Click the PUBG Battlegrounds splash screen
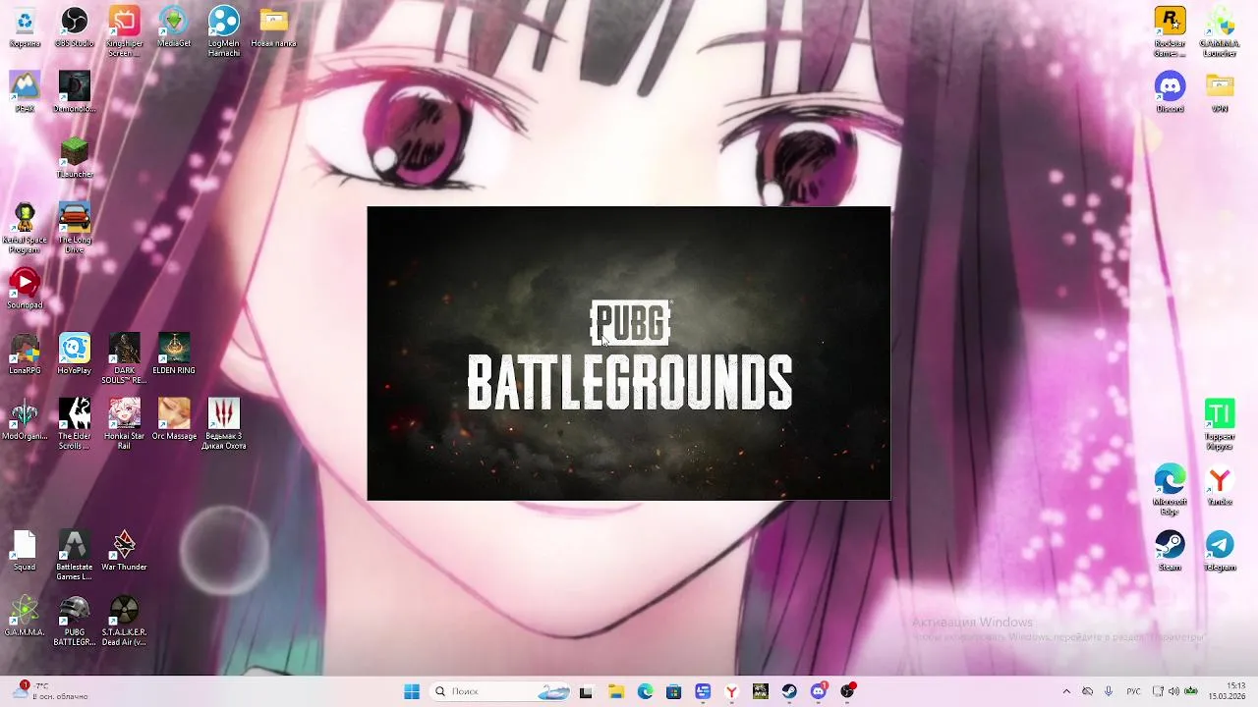1258x707 pixels. (x=629, y=353)
